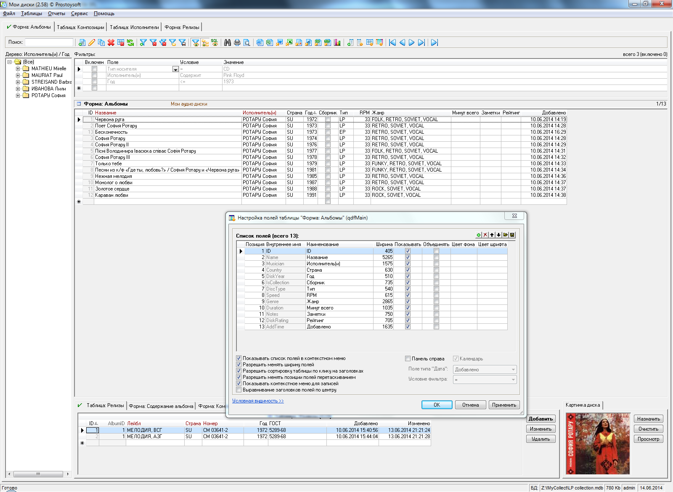Screen dimensions: 673x492
Task: Open 'Тип носителя' filter field dropdown
Action: 175,69
